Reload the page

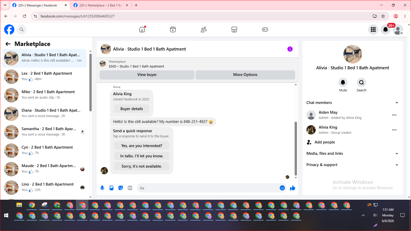tap(24, 16)
